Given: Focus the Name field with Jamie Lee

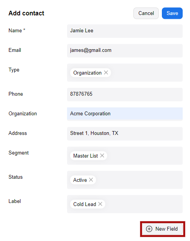Looking at the screenshot, I should (125, 31).
